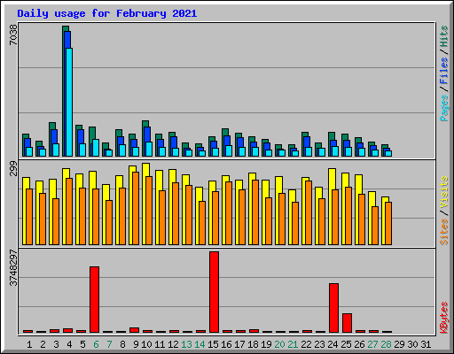Click day 31 on the x-axis
454x354 pixels.
pos(426,344)
